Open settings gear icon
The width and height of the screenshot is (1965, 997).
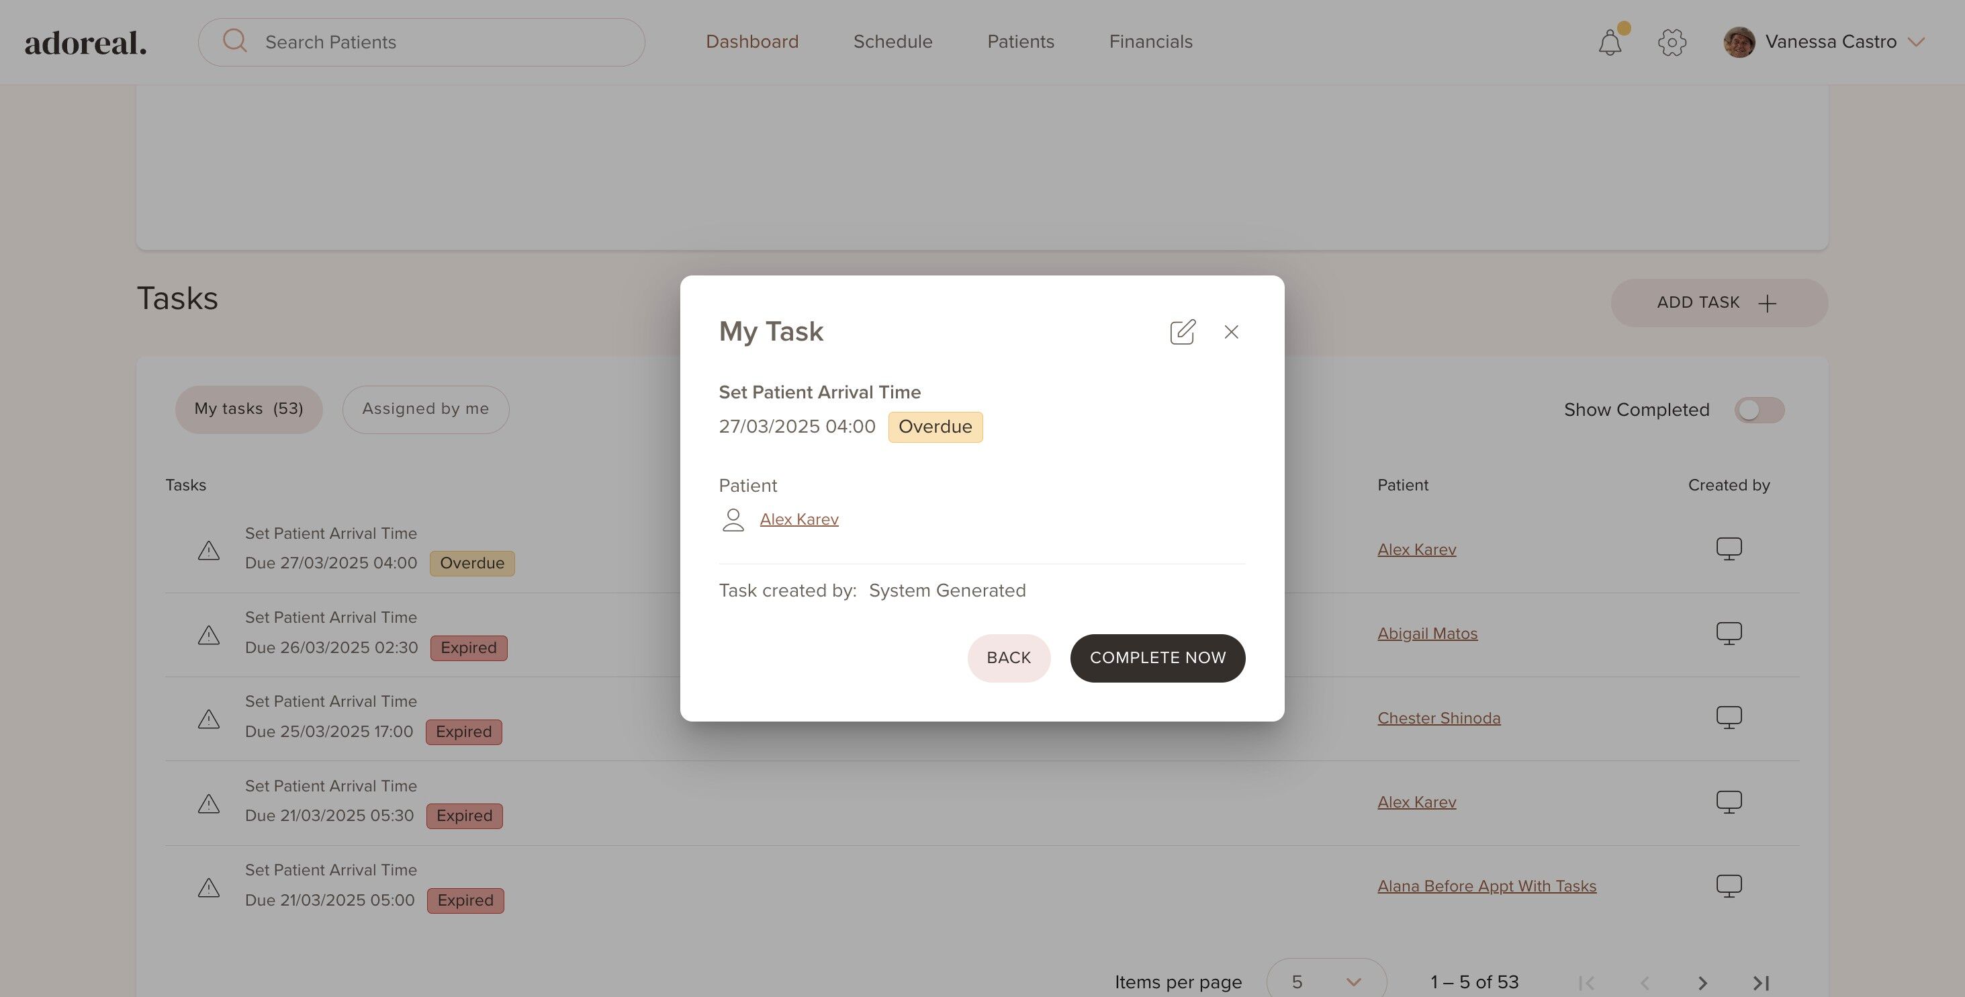pyautogui.click(x=1672, y=42)
